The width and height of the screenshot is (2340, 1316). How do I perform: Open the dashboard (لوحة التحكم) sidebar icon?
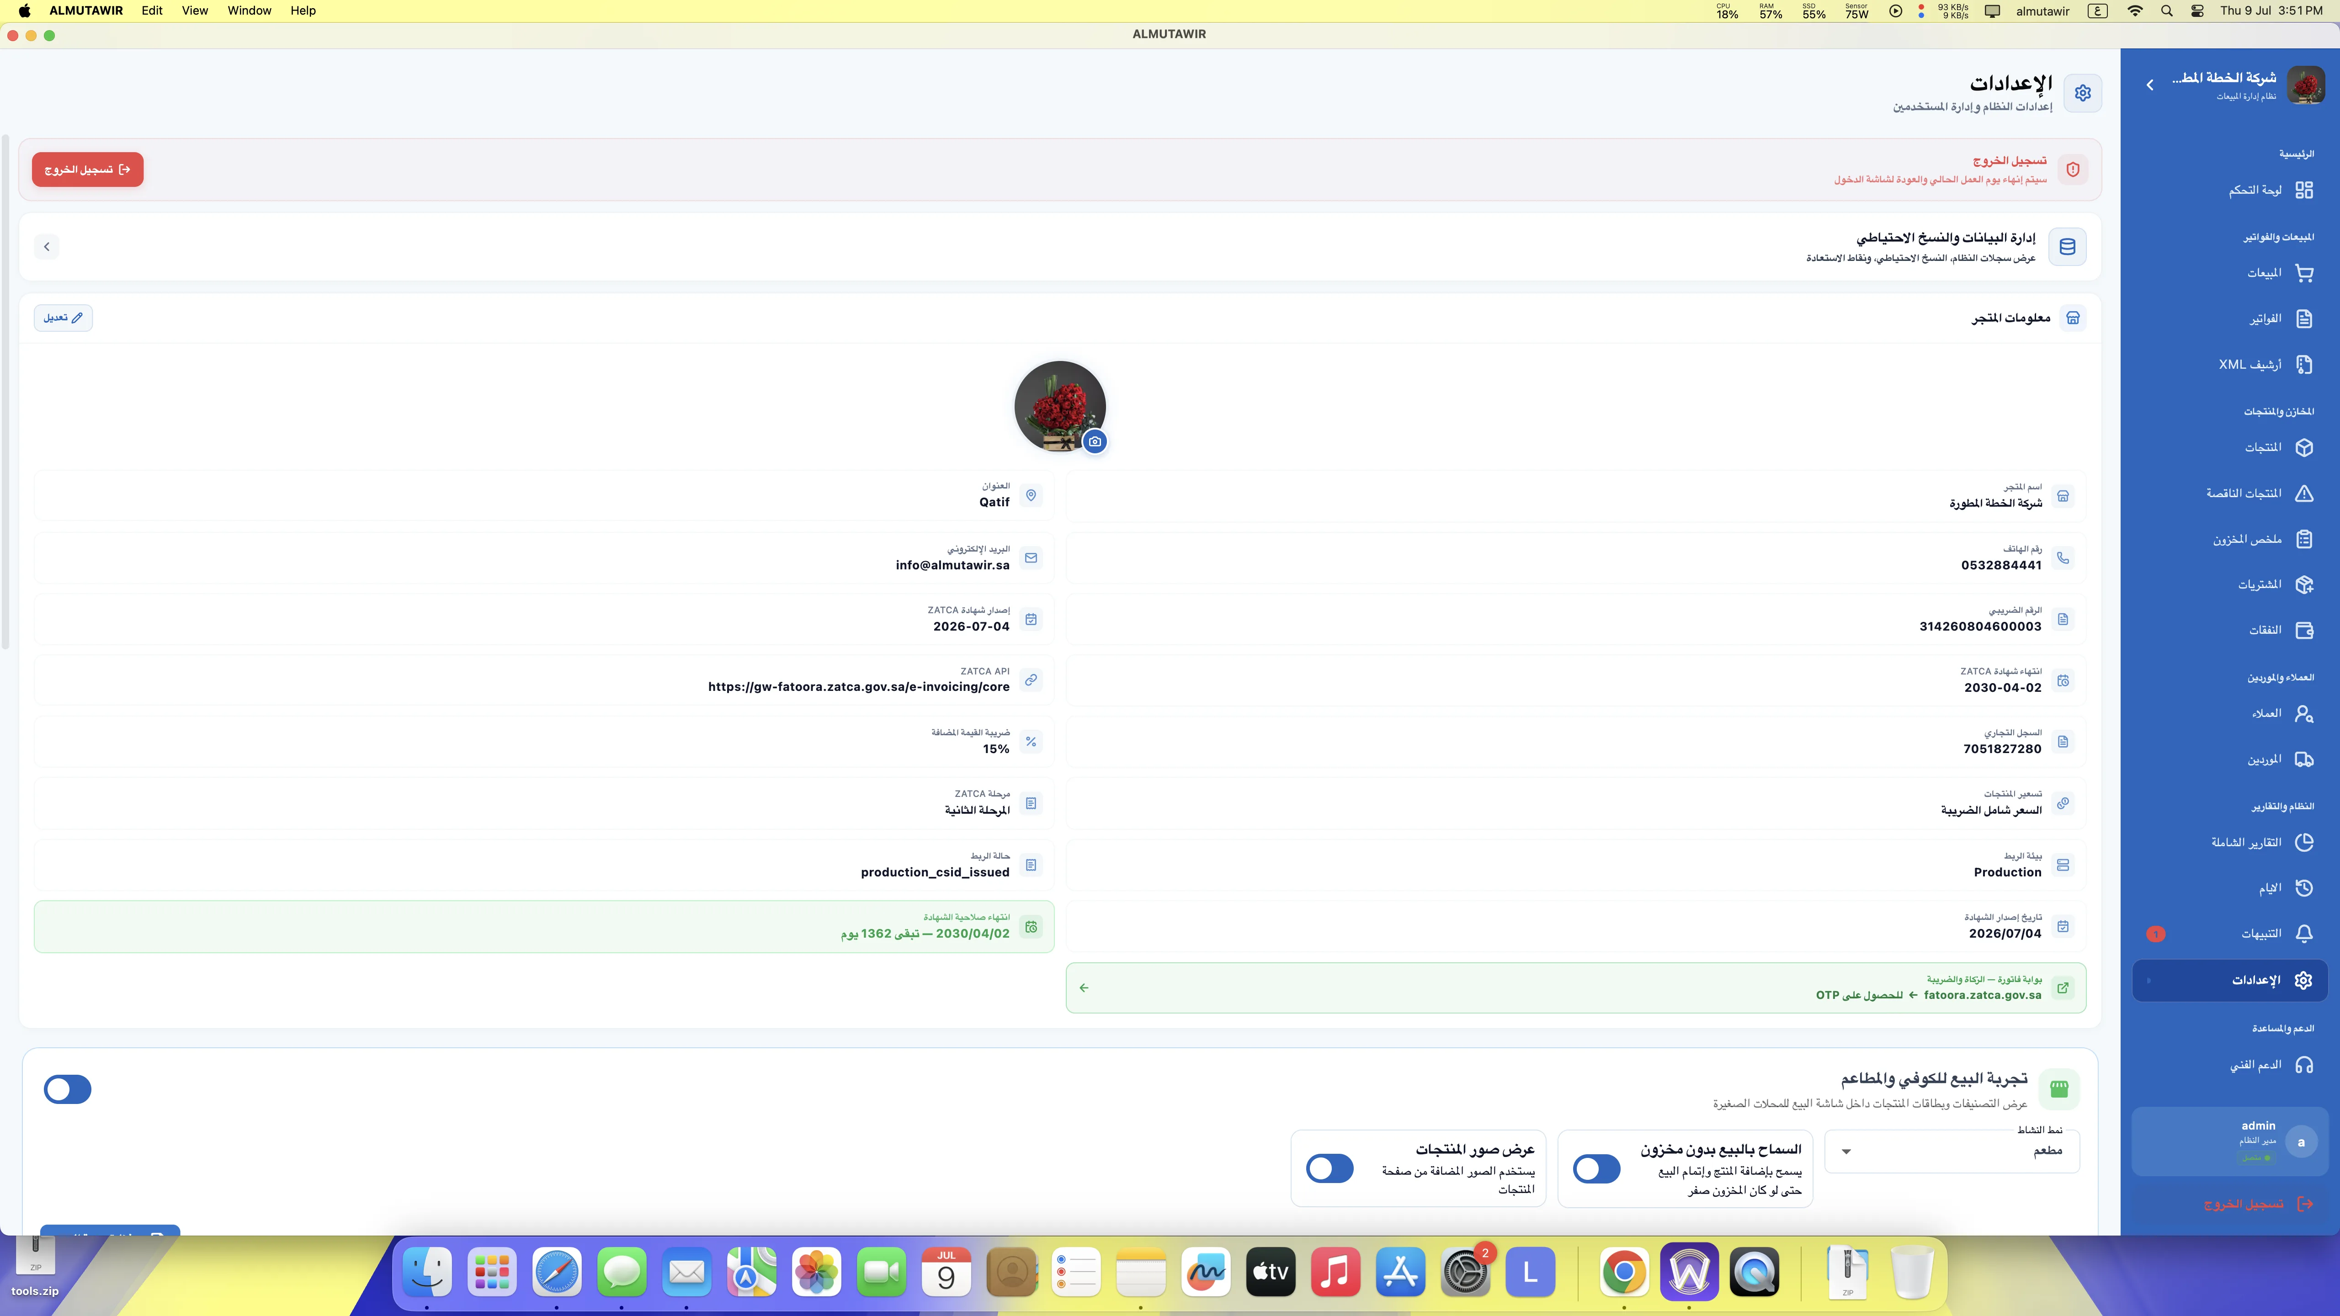[x=2303, y=190]
